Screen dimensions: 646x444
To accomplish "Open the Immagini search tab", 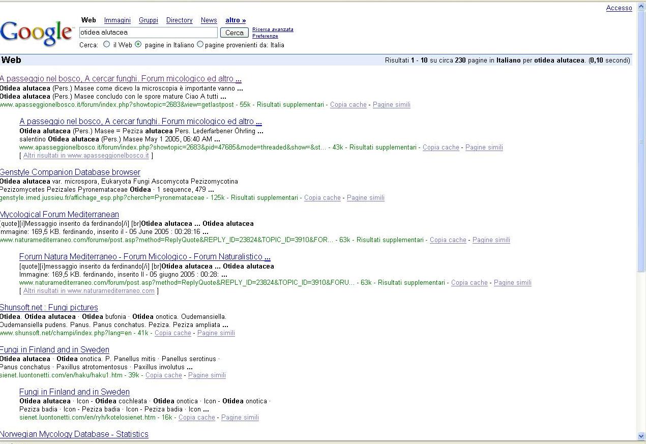I will click(118, 20).
